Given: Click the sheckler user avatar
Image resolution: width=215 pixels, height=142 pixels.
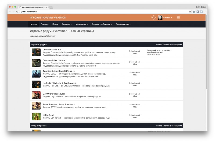Looking at the screenshot, I should click(160, 18).
